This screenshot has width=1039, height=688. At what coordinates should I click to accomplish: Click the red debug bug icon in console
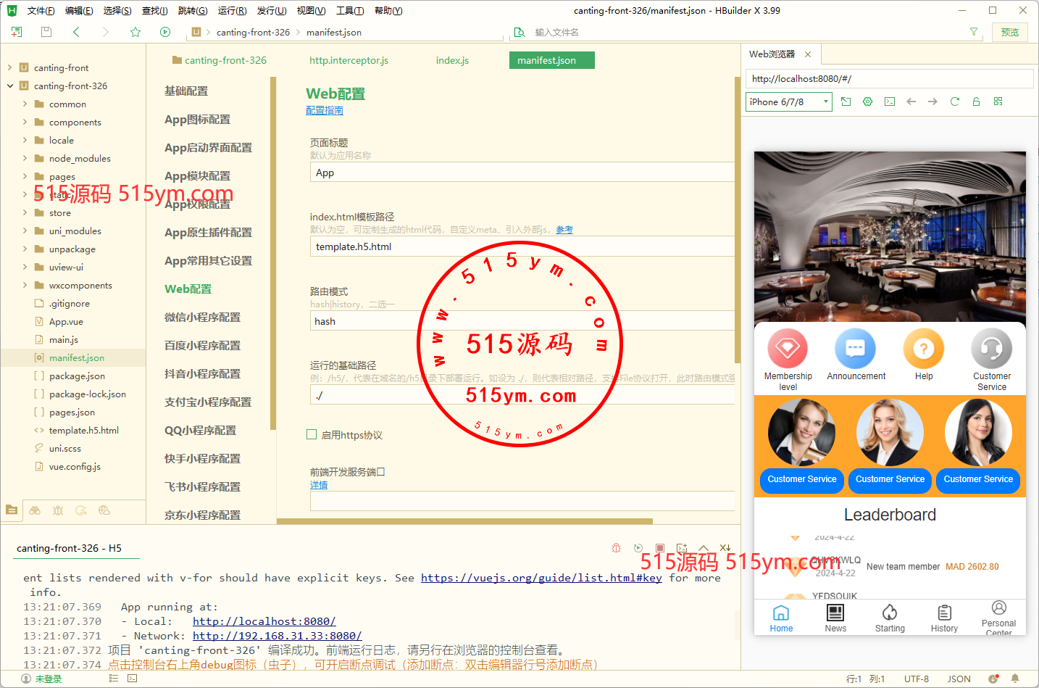[616, 548]
